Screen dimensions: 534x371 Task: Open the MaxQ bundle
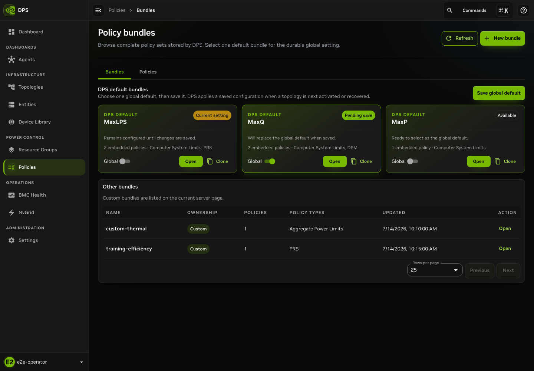pos(335,161)
